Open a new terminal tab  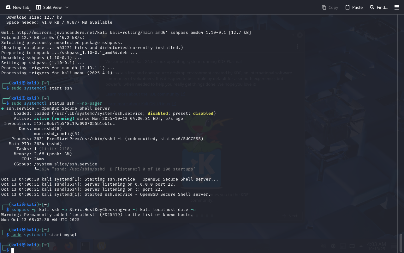[x=17, y=7]
